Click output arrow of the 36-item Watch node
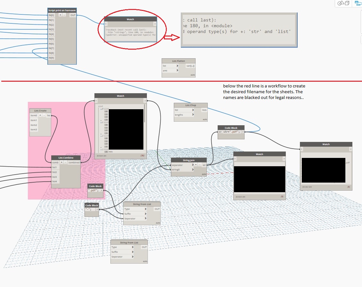This screenshot has width=362, height=287. (x=145, y=101)
